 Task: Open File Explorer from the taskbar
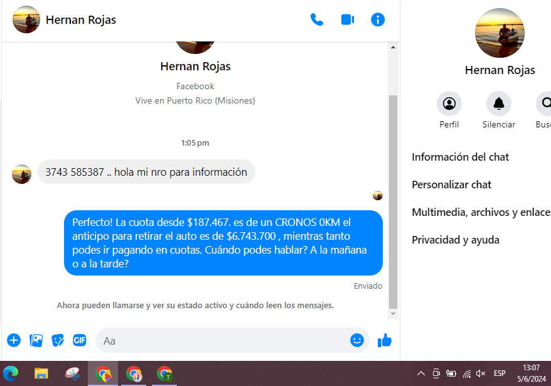(x=41, y=373)
